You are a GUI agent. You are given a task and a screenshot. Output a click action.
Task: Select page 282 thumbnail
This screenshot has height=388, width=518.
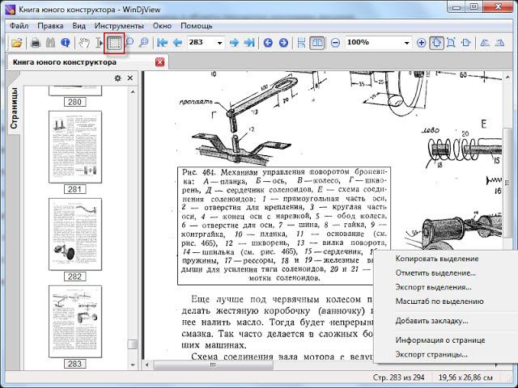tap(75, 234)
